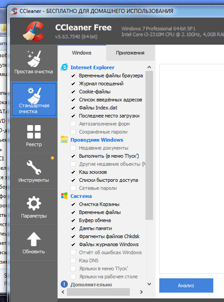Uncheck Cookie-файлы checkbox

click(73, 92)
